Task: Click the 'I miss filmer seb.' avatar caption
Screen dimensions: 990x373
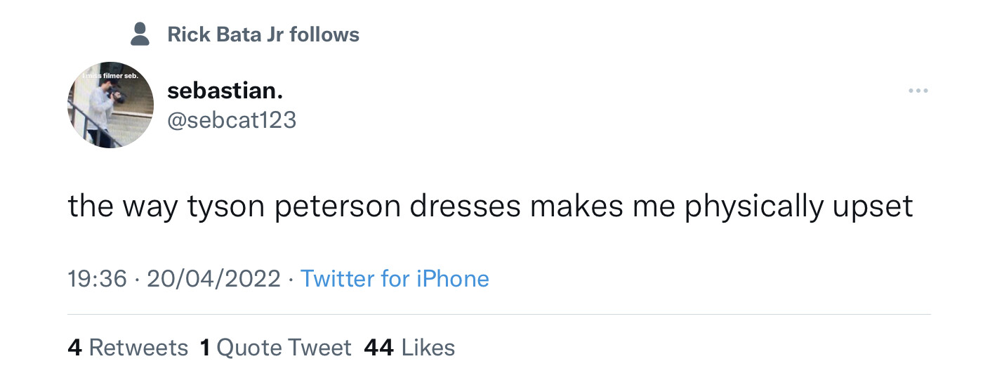Action: [110, 75]
